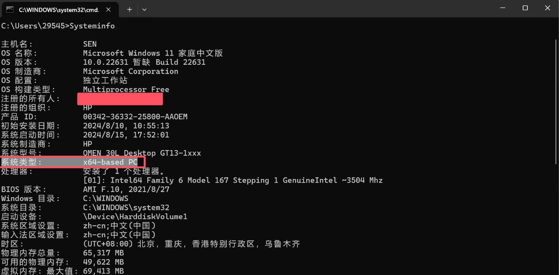Click the vertical scrollbar thumb

555,93
